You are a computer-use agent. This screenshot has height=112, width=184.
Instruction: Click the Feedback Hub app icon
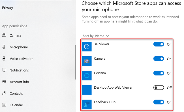click(x=87, y=104)
